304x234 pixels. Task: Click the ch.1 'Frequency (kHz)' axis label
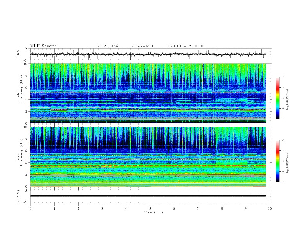point(21,89)
